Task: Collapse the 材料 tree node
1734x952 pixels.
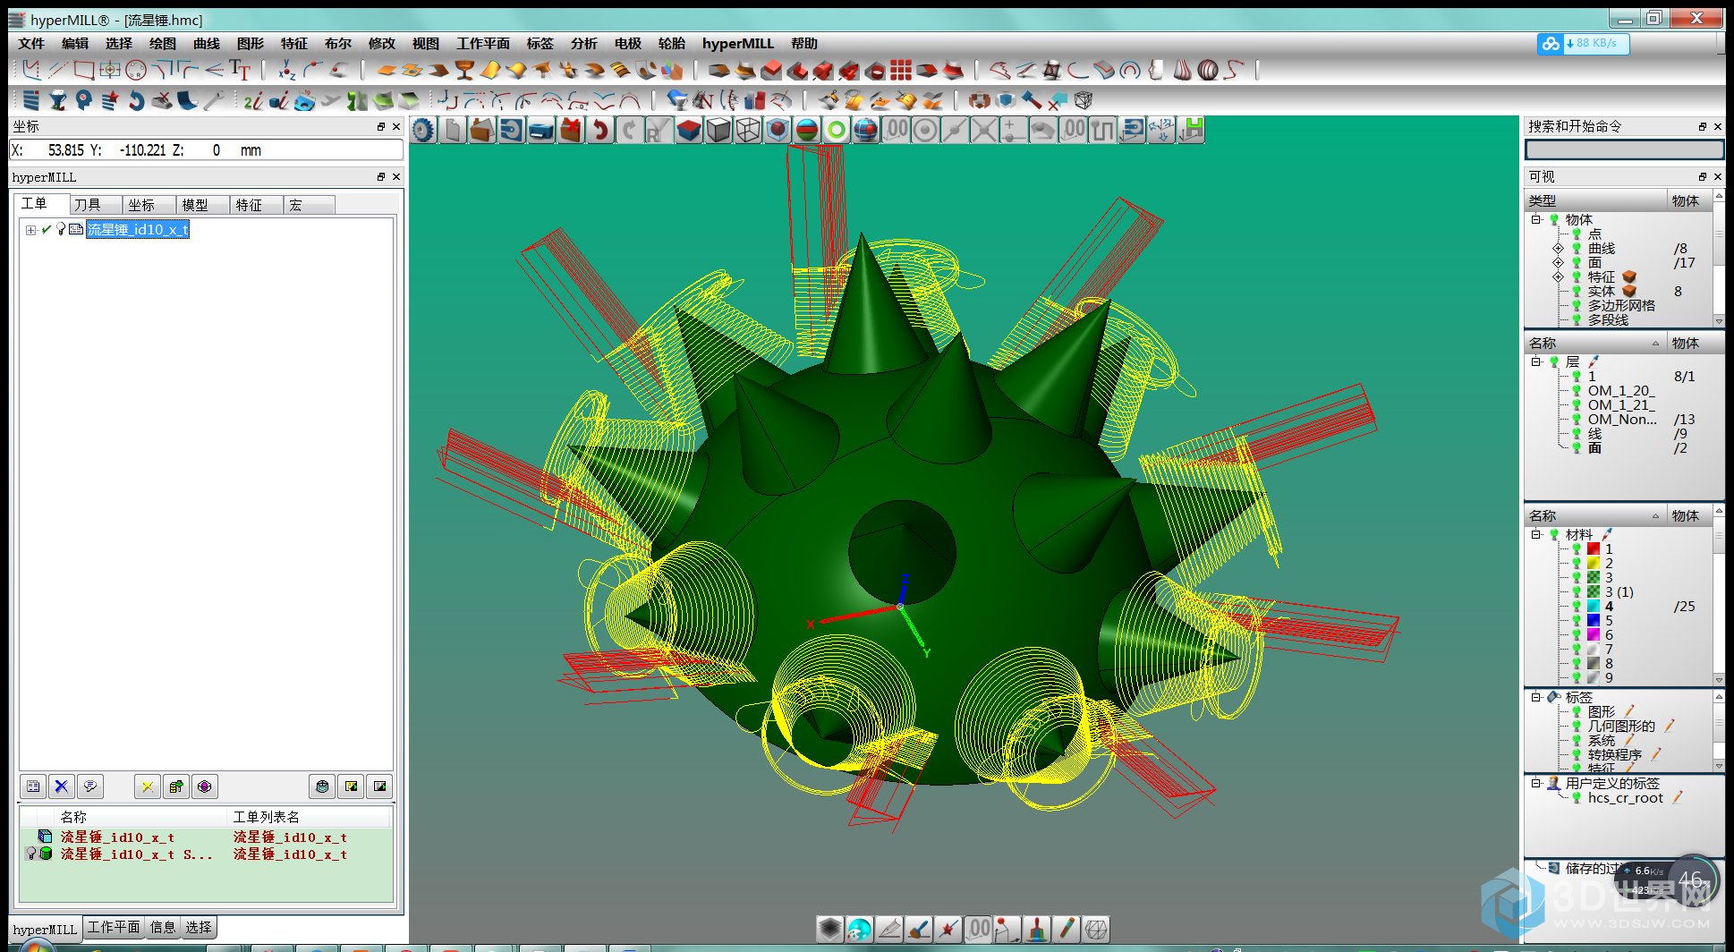Action: [x=1536, y=535]
